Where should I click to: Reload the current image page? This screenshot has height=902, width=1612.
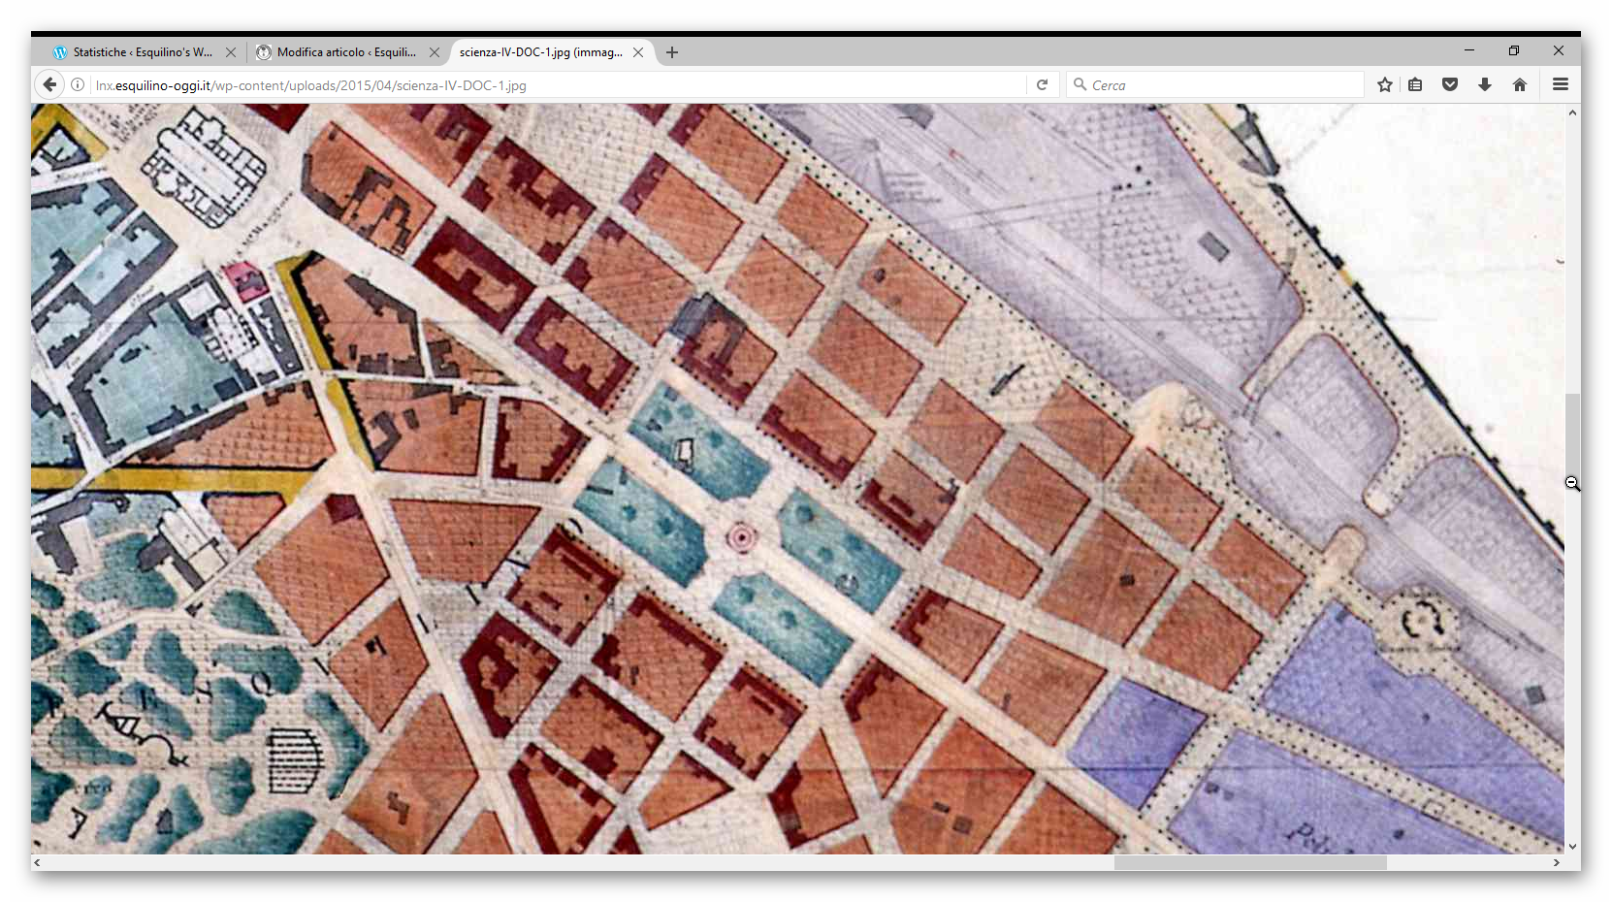click(1042, 85)
